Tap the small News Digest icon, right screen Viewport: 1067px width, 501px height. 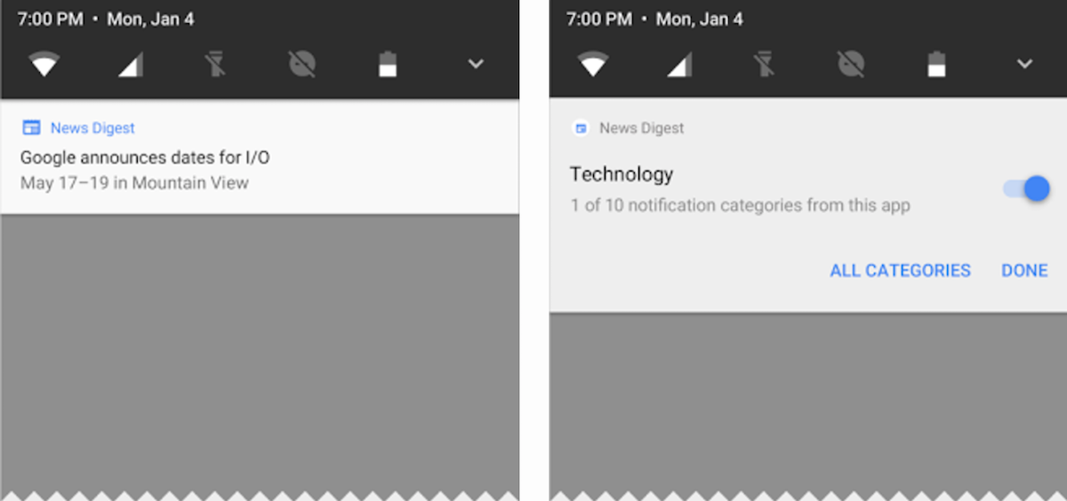pyautogui.click(x=581, y=128)
